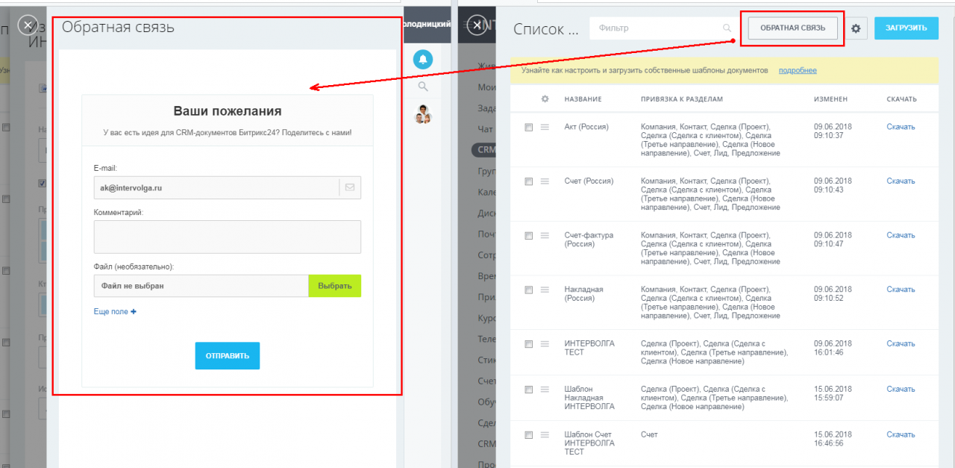Click the Еще поле + link
Viewport: 955px width, 468px height.
point(115,311)
